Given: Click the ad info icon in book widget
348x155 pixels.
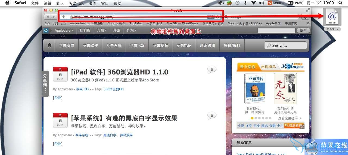Looking at the screenshot, I should pos(302,126).
